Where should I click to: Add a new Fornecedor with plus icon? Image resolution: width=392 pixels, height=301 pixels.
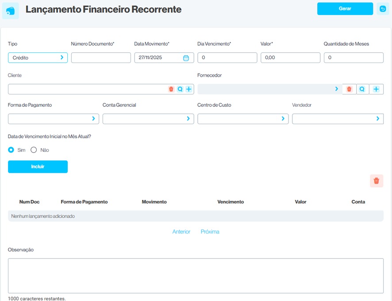click(376, 89)
